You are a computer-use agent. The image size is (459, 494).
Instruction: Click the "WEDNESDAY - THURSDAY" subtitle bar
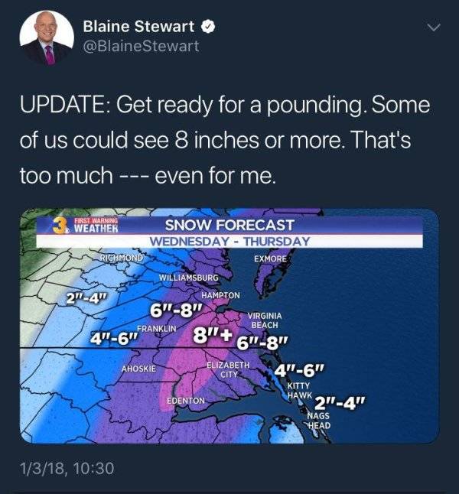[x=229, y=241]
